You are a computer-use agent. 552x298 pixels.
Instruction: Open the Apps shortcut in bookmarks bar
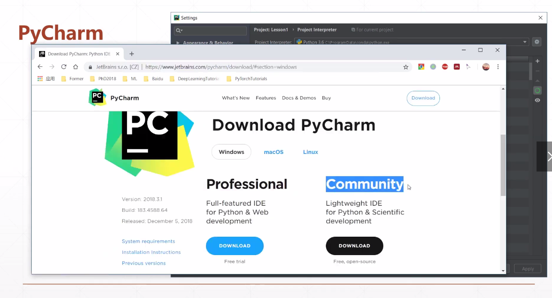point(46,78)
